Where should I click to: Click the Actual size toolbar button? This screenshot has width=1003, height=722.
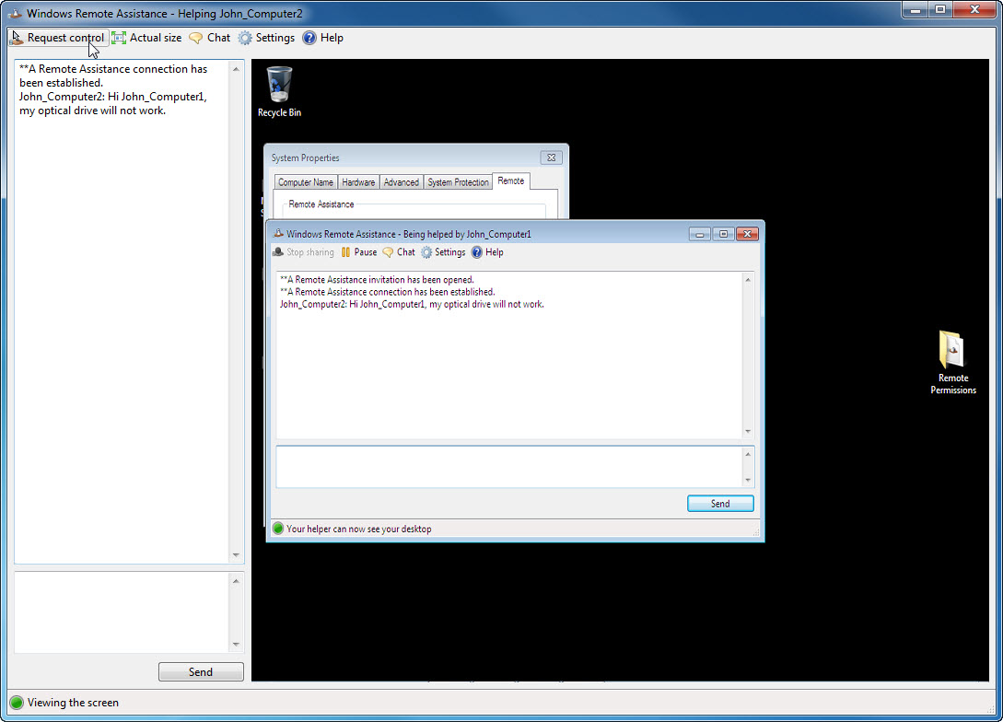click(146, 38)
